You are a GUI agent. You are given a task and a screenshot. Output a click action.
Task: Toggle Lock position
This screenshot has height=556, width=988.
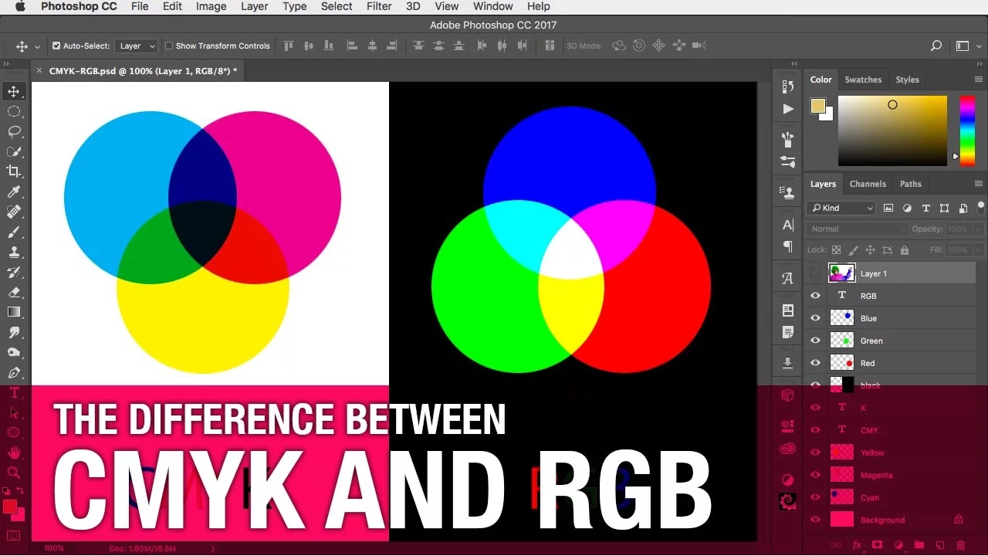coord(870,250)
